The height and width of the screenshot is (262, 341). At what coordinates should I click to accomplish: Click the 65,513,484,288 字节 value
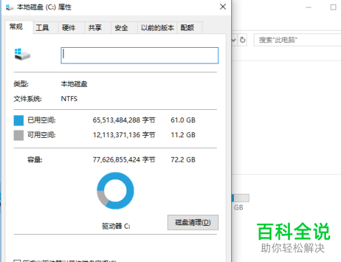pos(124,120)
